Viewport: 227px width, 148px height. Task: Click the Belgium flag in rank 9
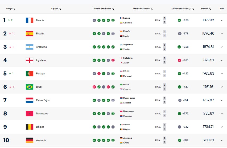tap(29, 127)
